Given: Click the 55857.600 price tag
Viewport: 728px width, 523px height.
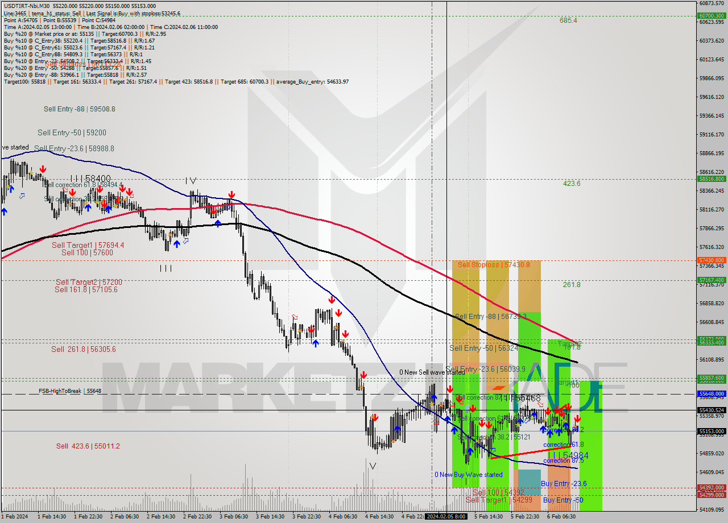Looking at the screenshot, I should pos(711,378).
